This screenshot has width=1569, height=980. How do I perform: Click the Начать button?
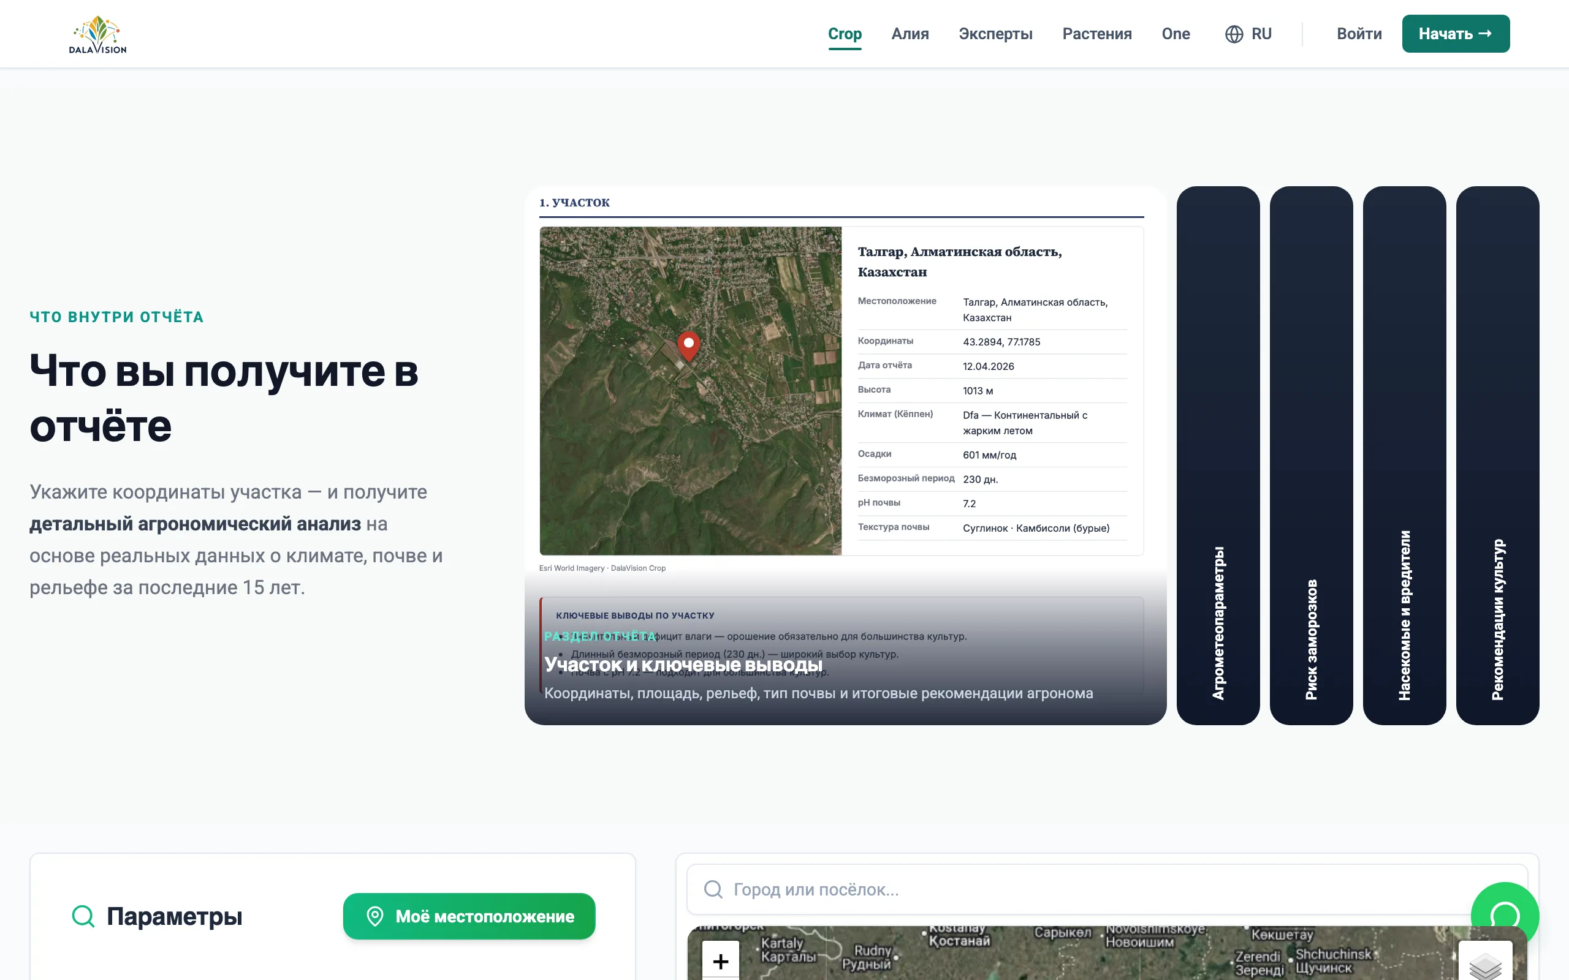[x=1456, y=34]
